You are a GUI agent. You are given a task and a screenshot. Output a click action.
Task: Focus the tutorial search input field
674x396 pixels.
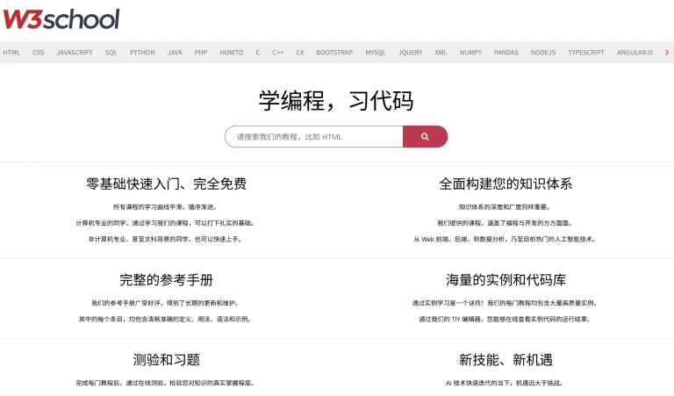[x=314, y=137]
